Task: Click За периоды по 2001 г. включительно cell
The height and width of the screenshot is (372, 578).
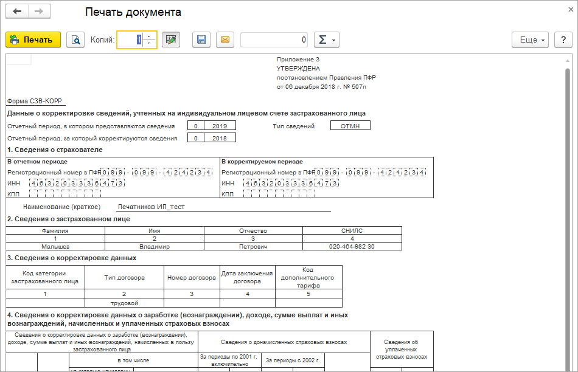Action: click(229, 360)
